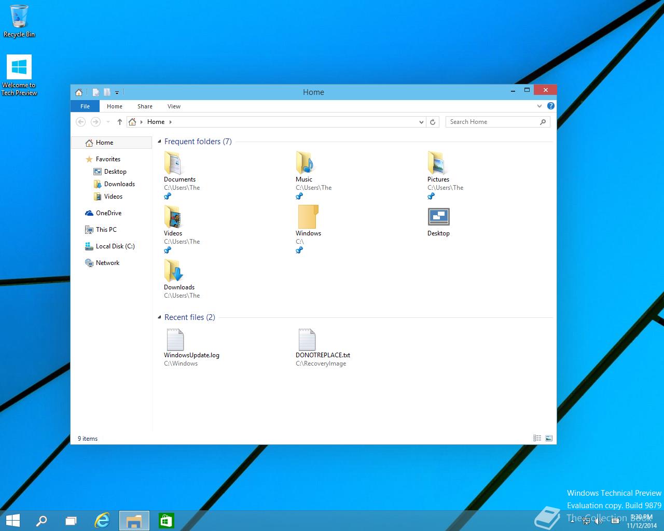Viewport: 664px width, 531px height.
Task: Click the network tray icon
Action: click(x=586, y=521)
